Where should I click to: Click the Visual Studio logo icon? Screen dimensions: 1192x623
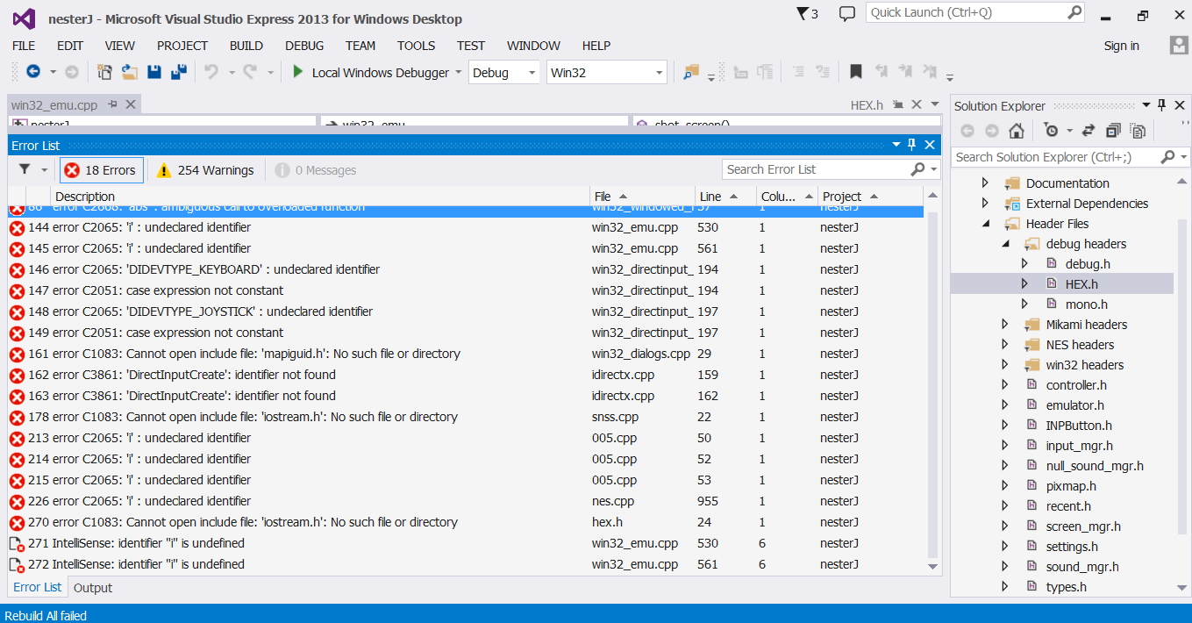tap(24, 18)
